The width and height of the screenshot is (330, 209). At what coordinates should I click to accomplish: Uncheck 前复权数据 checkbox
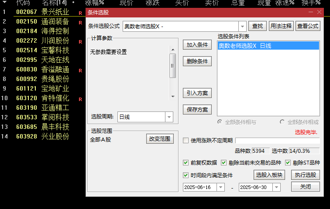186,162
